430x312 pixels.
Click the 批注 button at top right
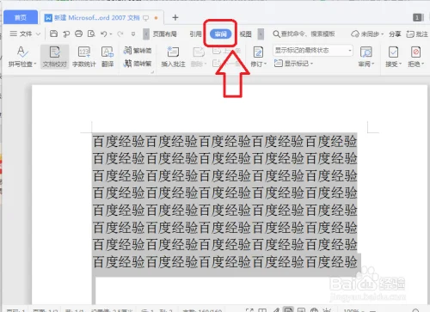point(417,34)
